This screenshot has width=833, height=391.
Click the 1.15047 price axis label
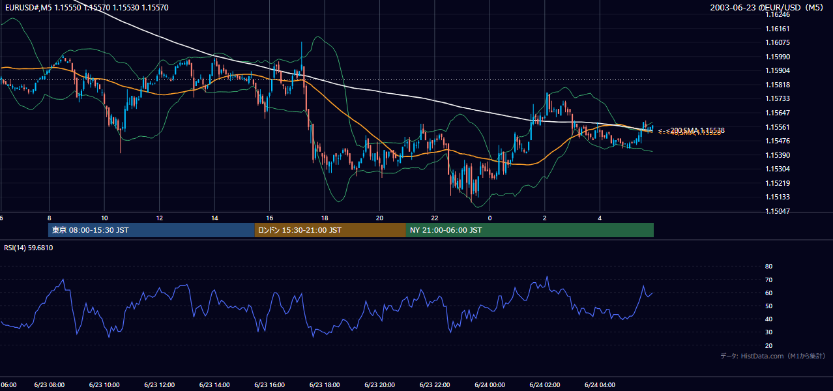tap(778, 211)
